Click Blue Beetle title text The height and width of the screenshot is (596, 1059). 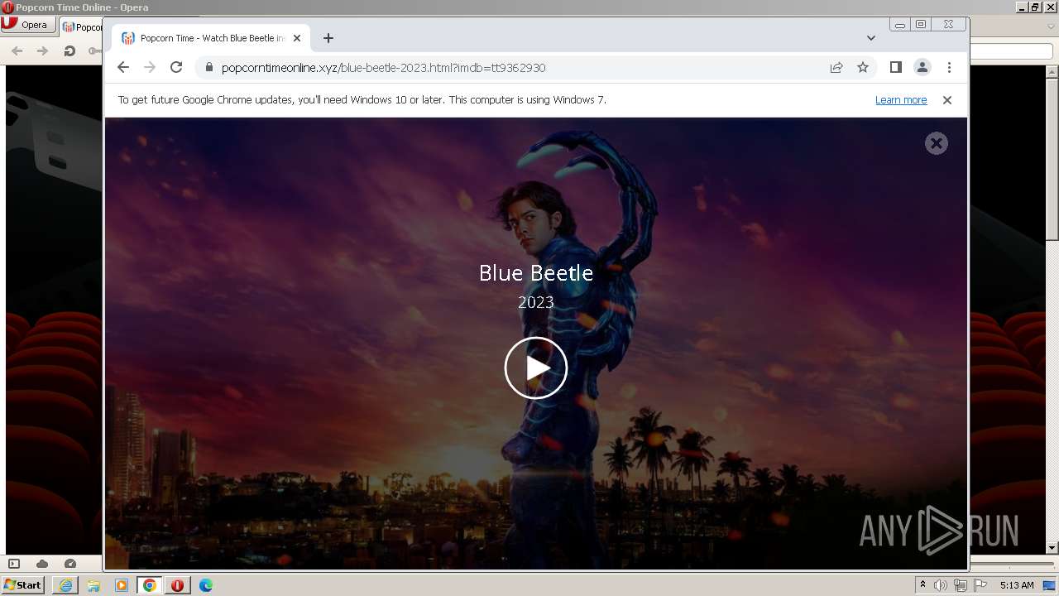coord(535,272)
